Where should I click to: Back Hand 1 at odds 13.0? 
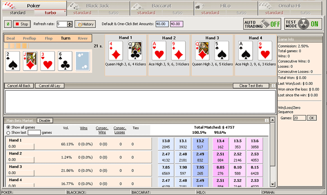pos(166,144)
